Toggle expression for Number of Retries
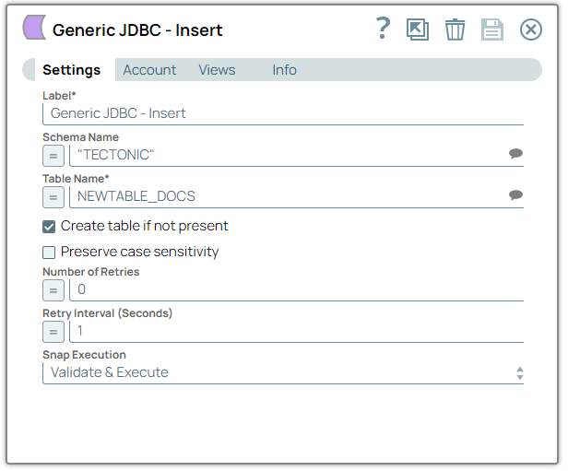568x471 pixels. click(53, 289)
